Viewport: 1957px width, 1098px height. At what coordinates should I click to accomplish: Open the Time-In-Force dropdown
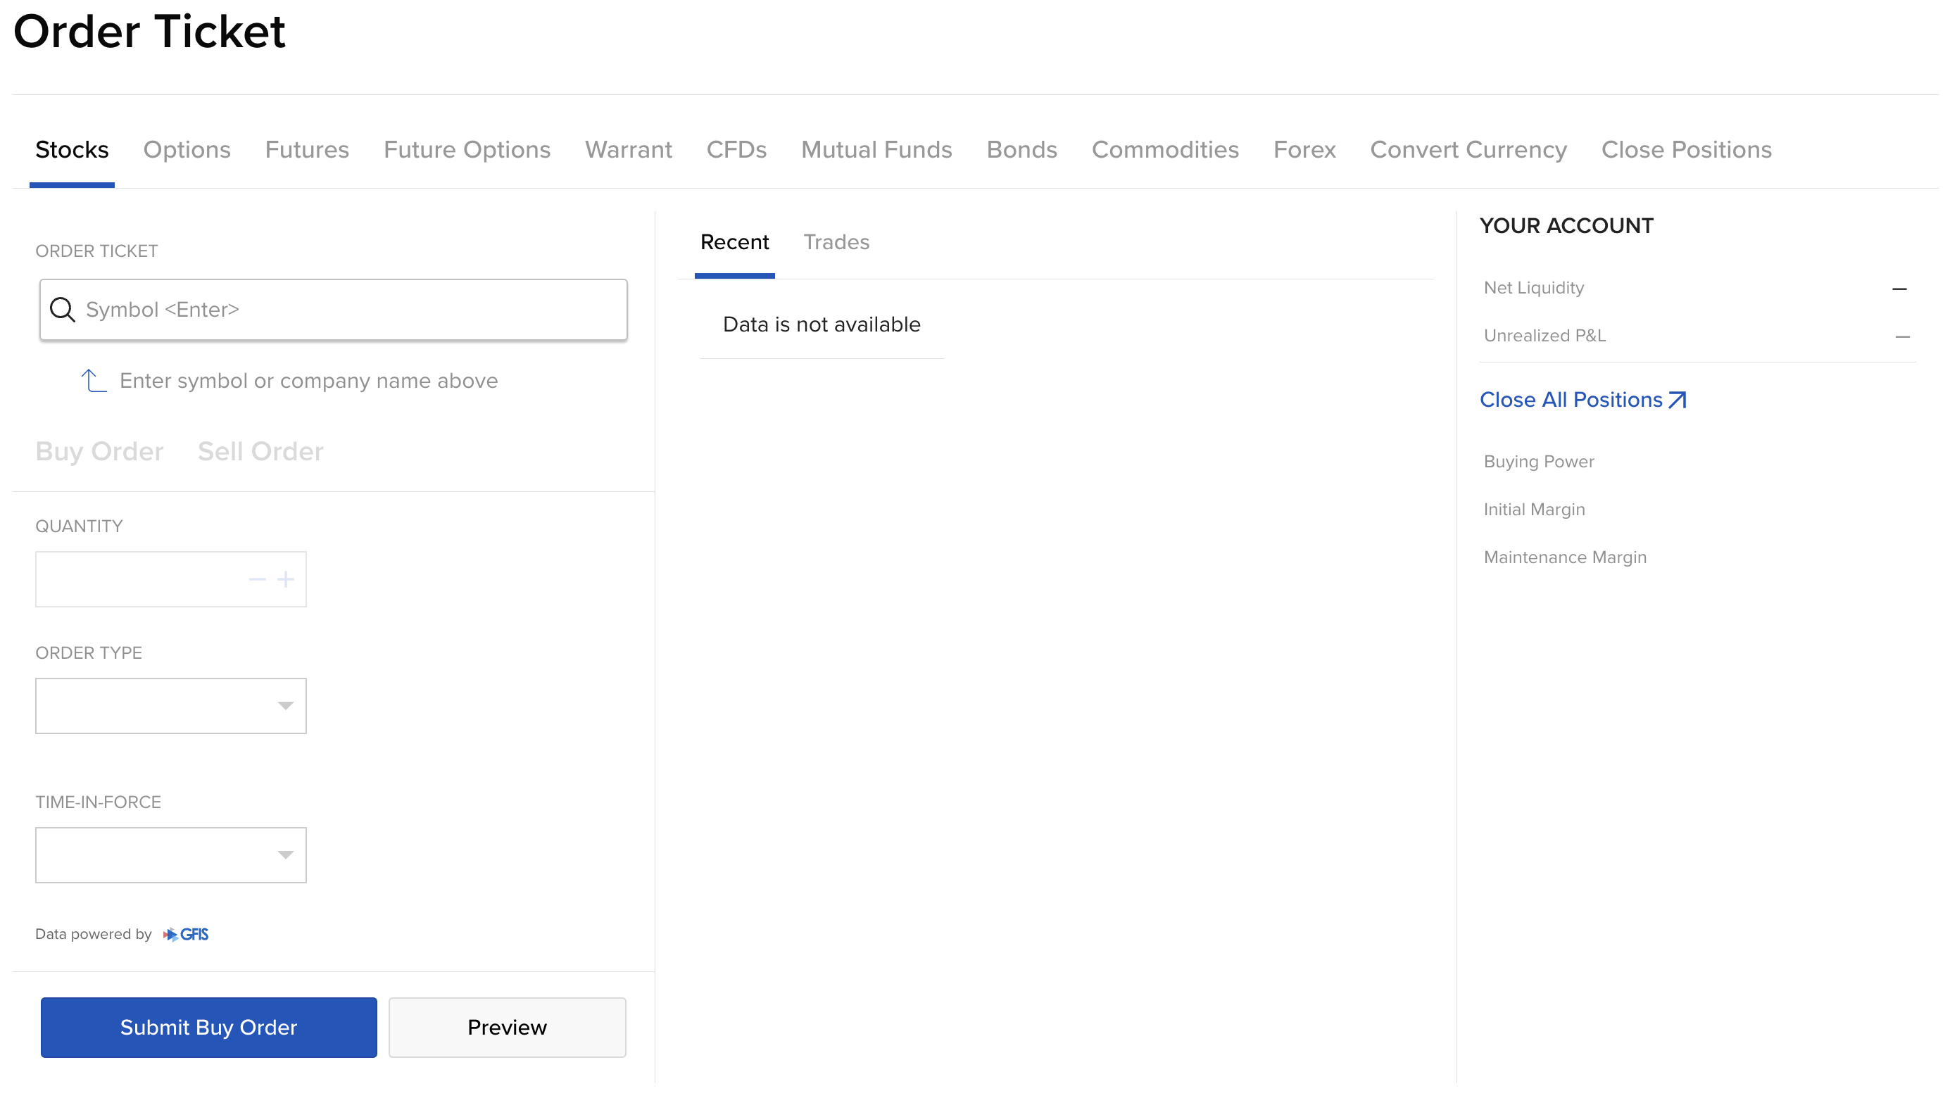pyautogui.click(x=171, y=855)
